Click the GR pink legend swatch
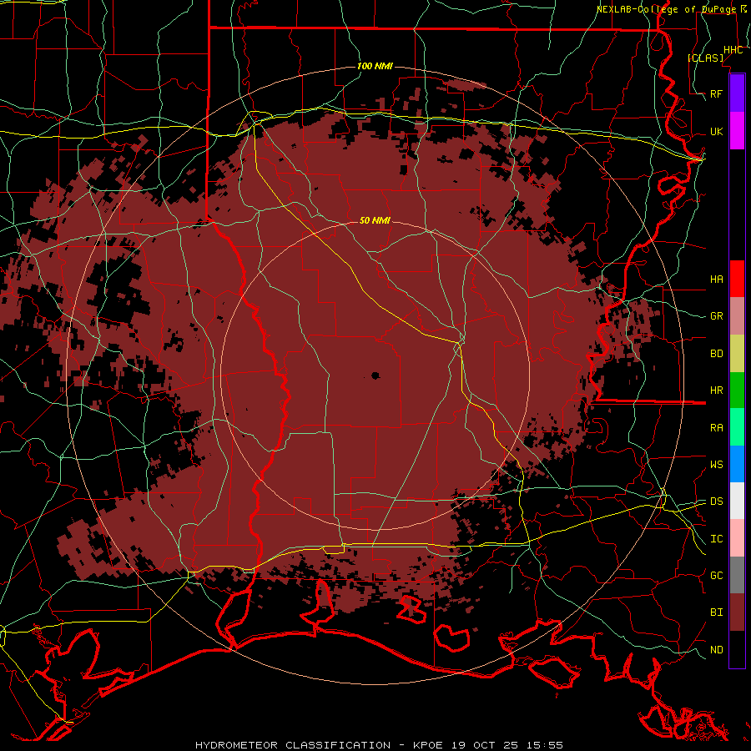 (x=737, y=315)
